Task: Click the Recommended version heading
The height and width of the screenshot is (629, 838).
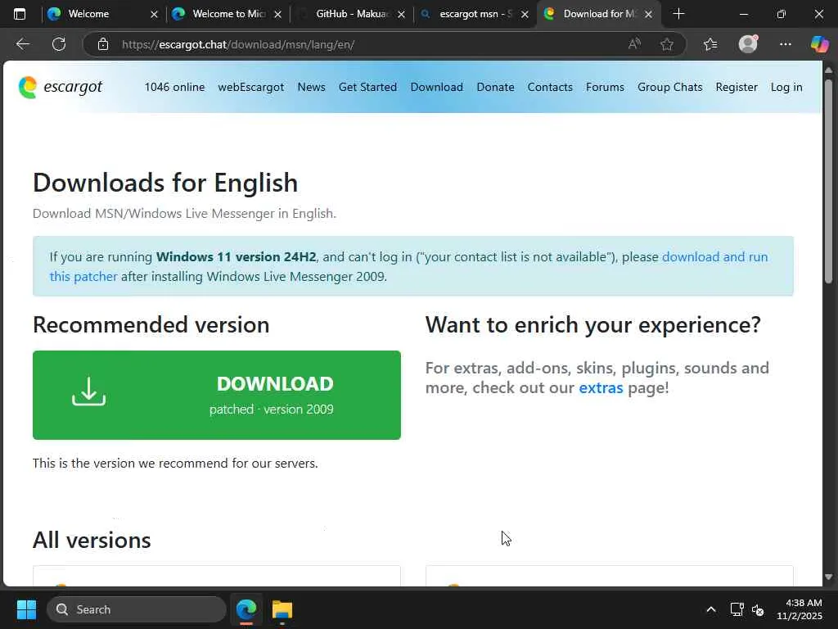Action: coord(151,324)
